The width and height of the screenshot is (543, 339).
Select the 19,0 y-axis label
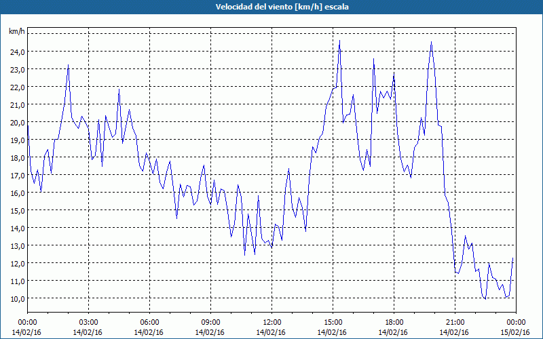tap(18, 140)
